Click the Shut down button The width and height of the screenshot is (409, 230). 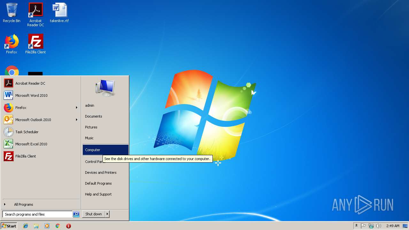(x=94, y=214)
